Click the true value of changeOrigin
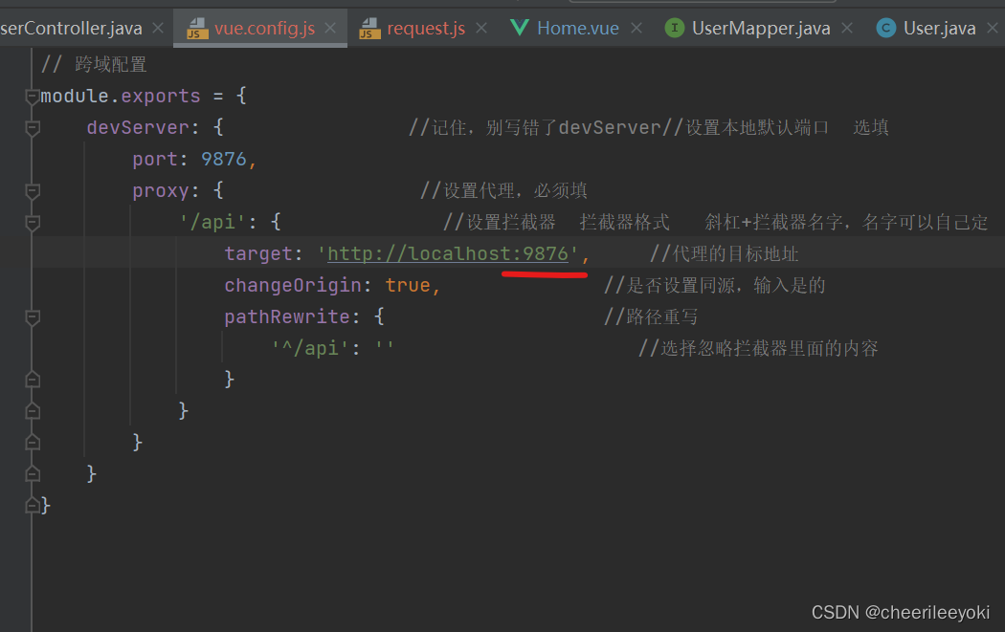Image resolution: width=1005 pixels, height=632 pixels. [x=408, y=285]
